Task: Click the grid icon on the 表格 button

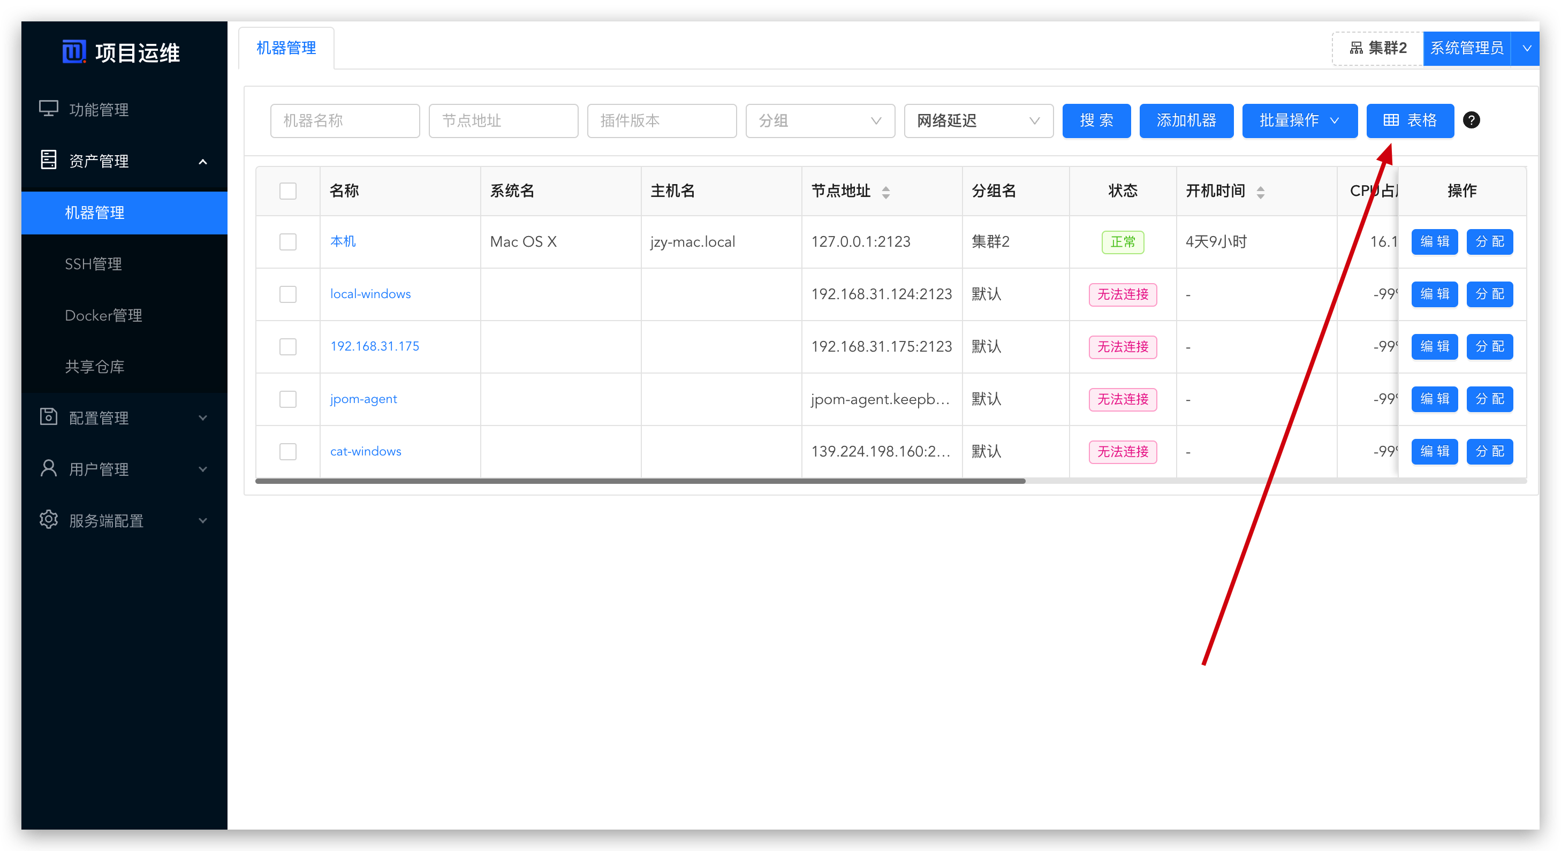Action: pos(1392,120)
